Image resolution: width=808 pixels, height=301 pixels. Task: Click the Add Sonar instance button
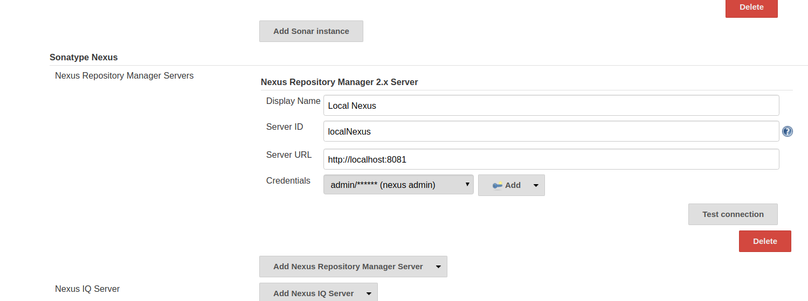pyautogui.click(x=311, y=31)
